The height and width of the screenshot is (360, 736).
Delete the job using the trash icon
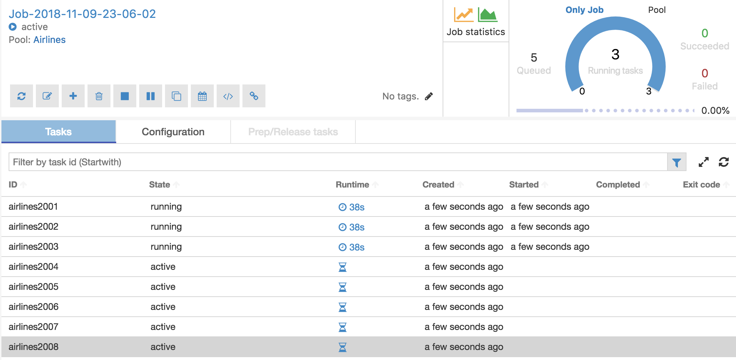point(99,96)
